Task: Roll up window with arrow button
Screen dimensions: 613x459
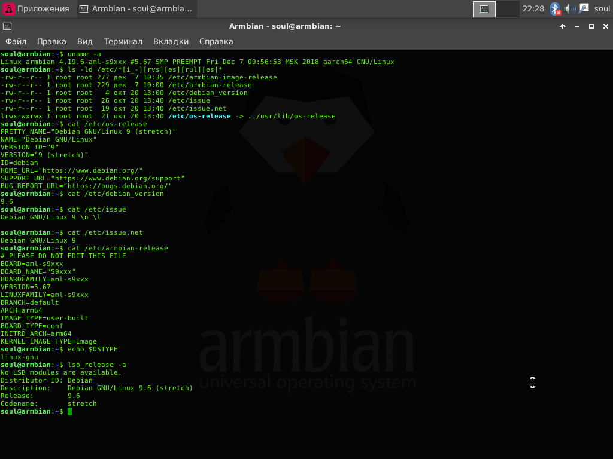Action: 563,26
